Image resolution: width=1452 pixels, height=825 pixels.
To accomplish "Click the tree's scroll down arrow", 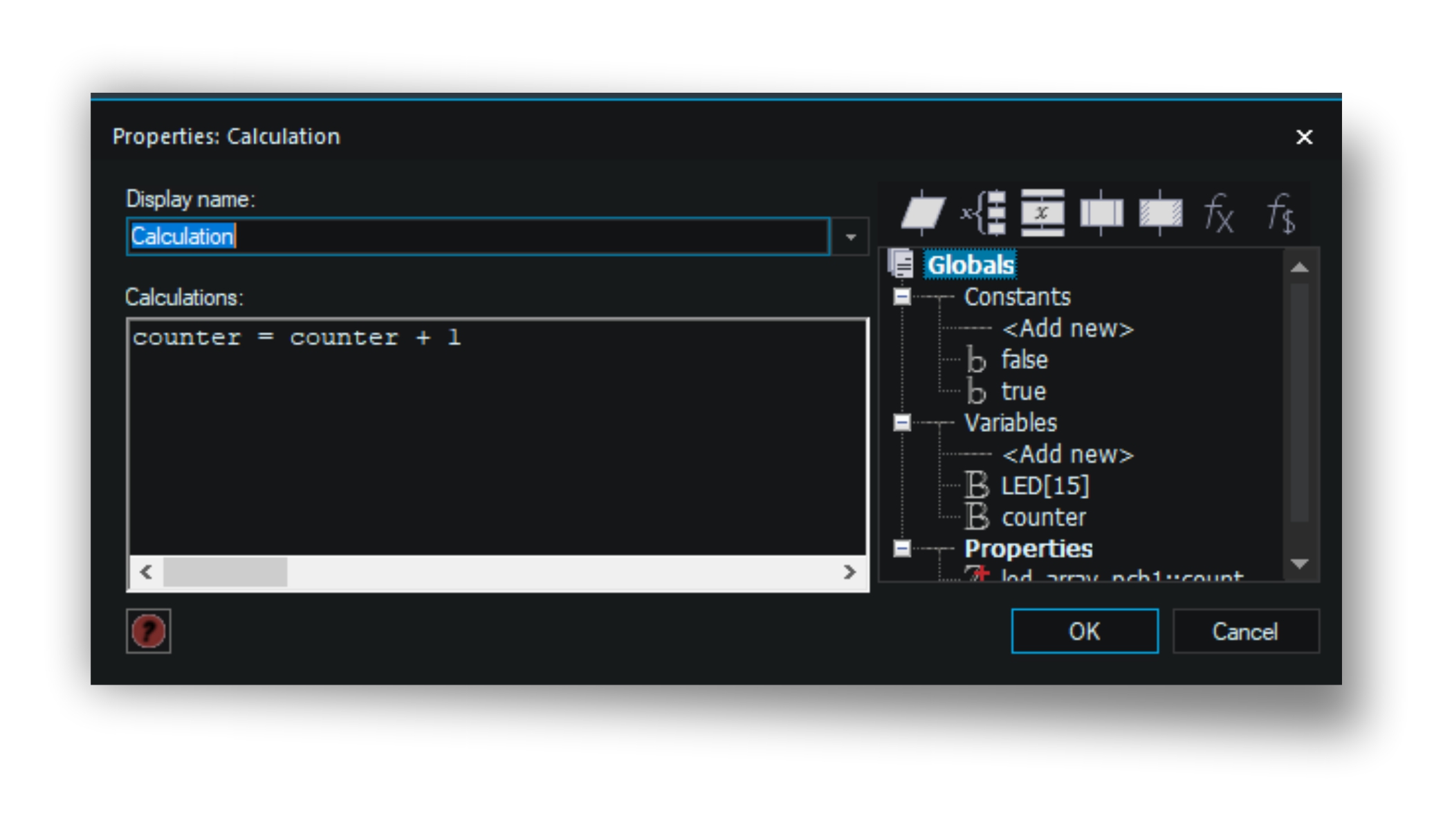I will (1300, 564).
